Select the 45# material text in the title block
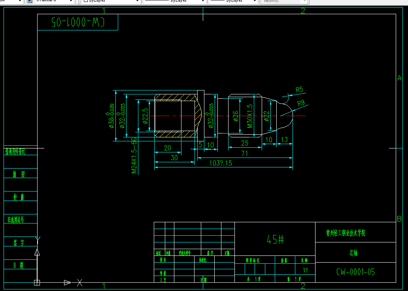This screenshot has height=291, width=408. point(275,239)
